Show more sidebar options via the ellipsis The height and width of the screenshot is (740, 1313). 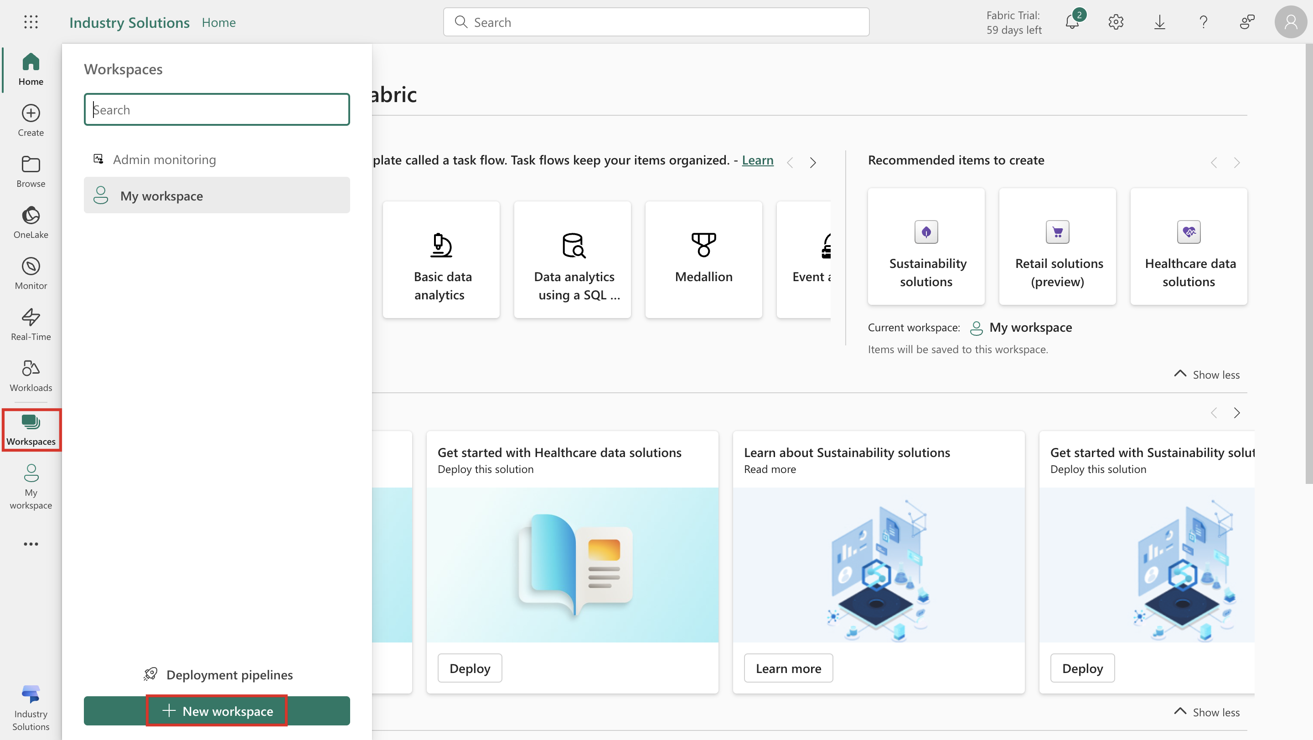click(31, 544)
